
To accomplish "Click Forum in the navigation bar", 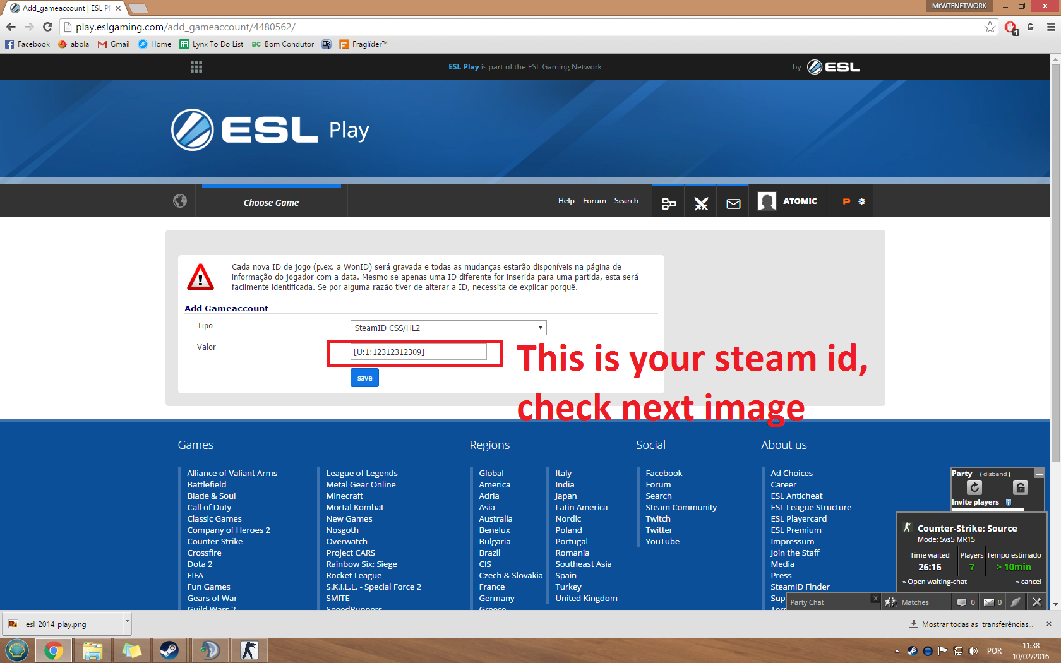I will coord(594,201).
